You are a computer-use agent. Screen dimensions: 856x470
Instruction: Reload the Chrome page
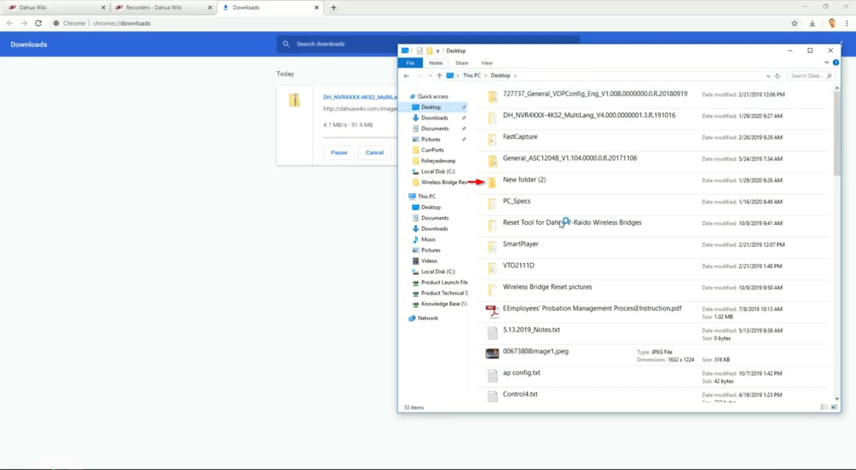[x=38, y=23]
